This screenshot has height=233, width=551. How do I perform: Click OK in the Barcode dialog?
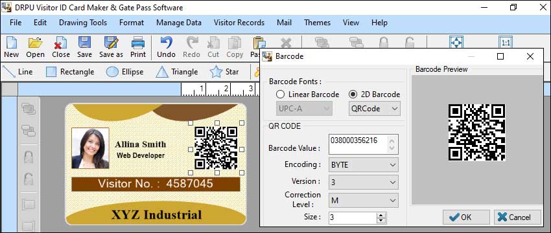466,217
